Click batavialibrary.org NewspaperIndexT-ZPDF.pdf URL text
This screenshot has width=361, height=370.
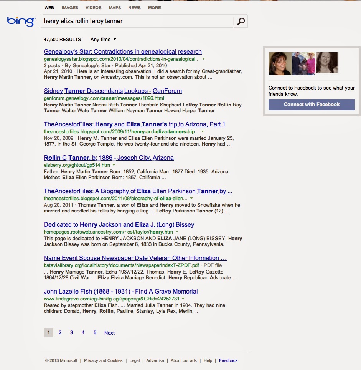(121, 265)
